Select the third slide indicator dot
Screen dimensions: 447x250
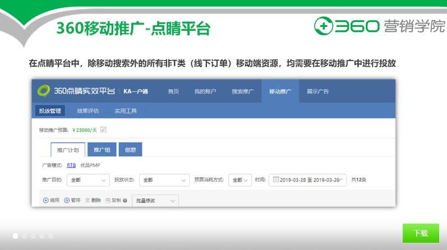(x=33, y=236)
